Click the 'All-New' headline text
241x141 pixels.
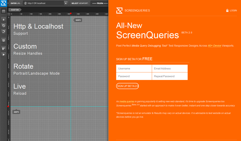tap(129, 25)
